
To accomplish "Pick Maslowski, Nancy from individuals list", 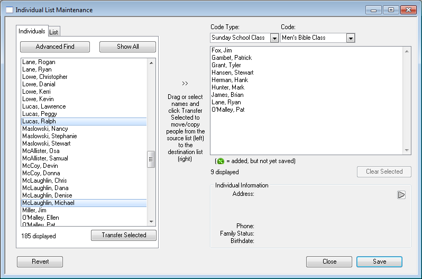I will point(45,129).
